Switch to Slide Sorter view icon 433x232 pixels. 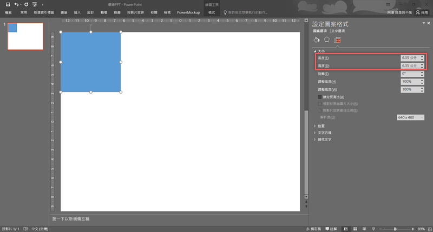(356, 229)
